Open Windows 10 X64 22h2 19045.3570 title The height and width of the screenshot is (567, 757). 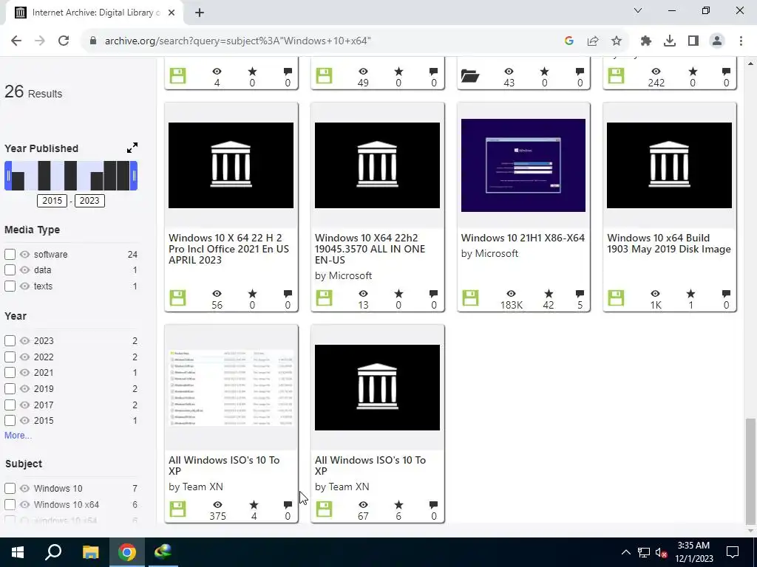pos(370,249)
